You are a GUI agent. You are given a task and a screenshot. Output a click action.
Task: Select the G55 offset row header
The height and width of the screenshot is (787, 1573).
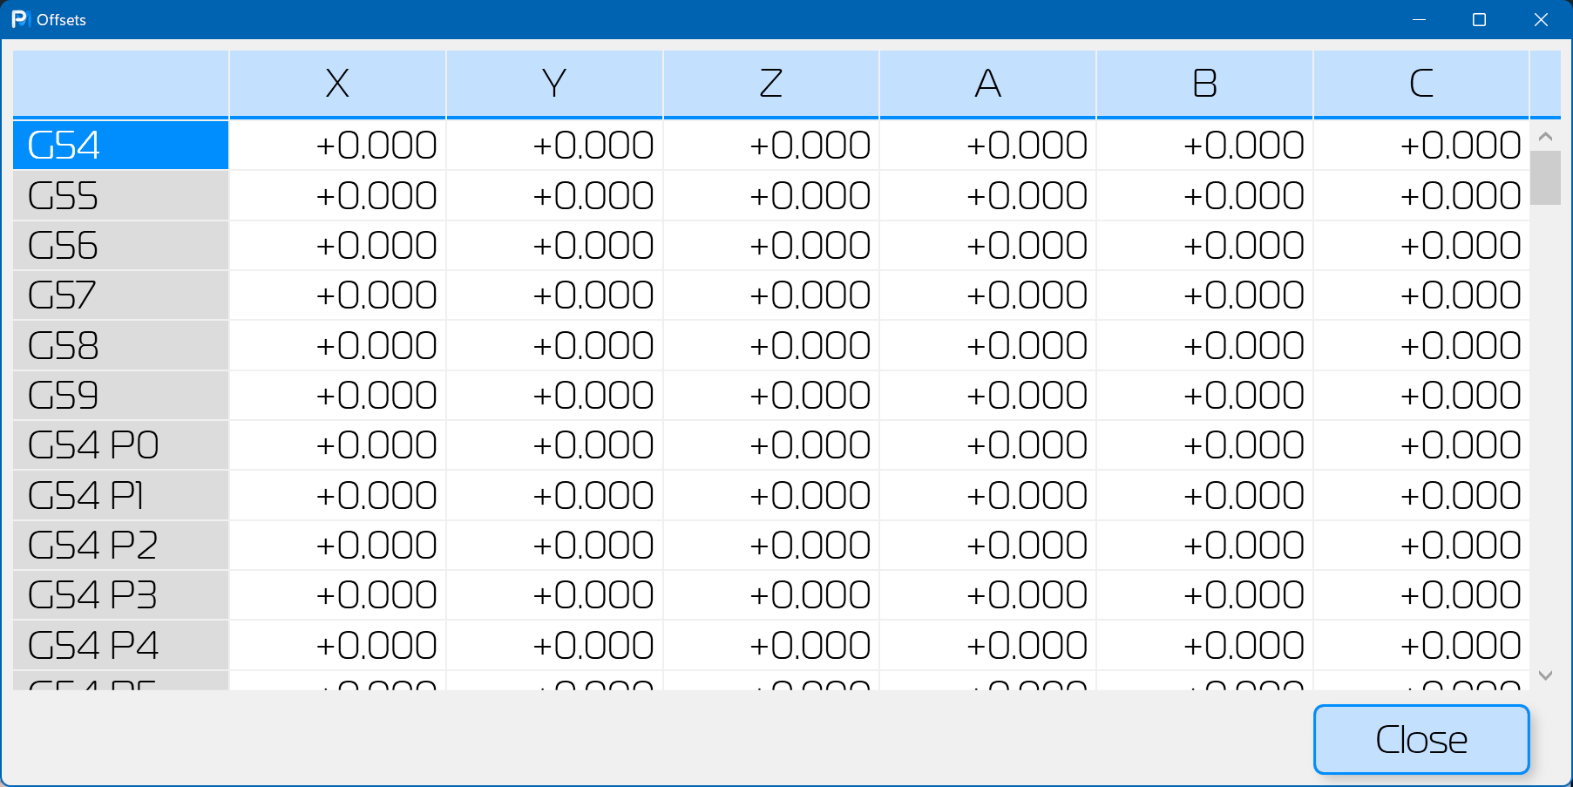pos(120,195)
